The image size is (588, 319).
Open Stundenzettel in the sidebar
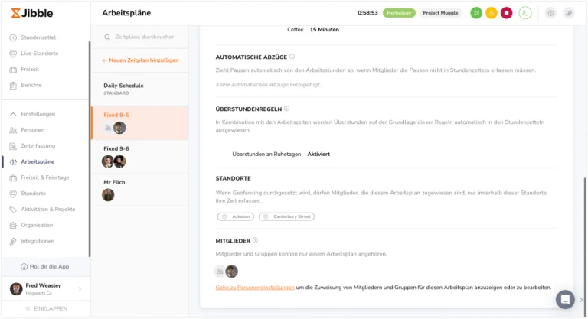click(x=38, y=37)
